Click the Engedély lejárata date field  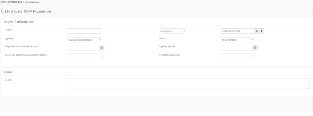[x=236, y=48]
